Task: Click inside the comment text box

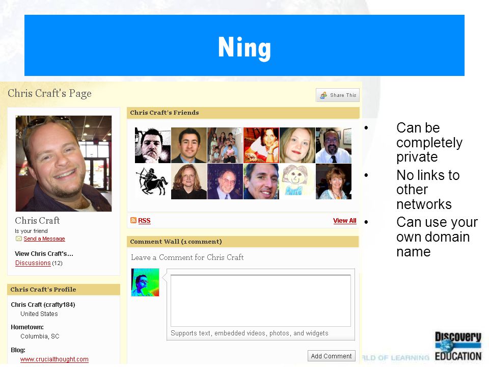Action: click(260, 301)
